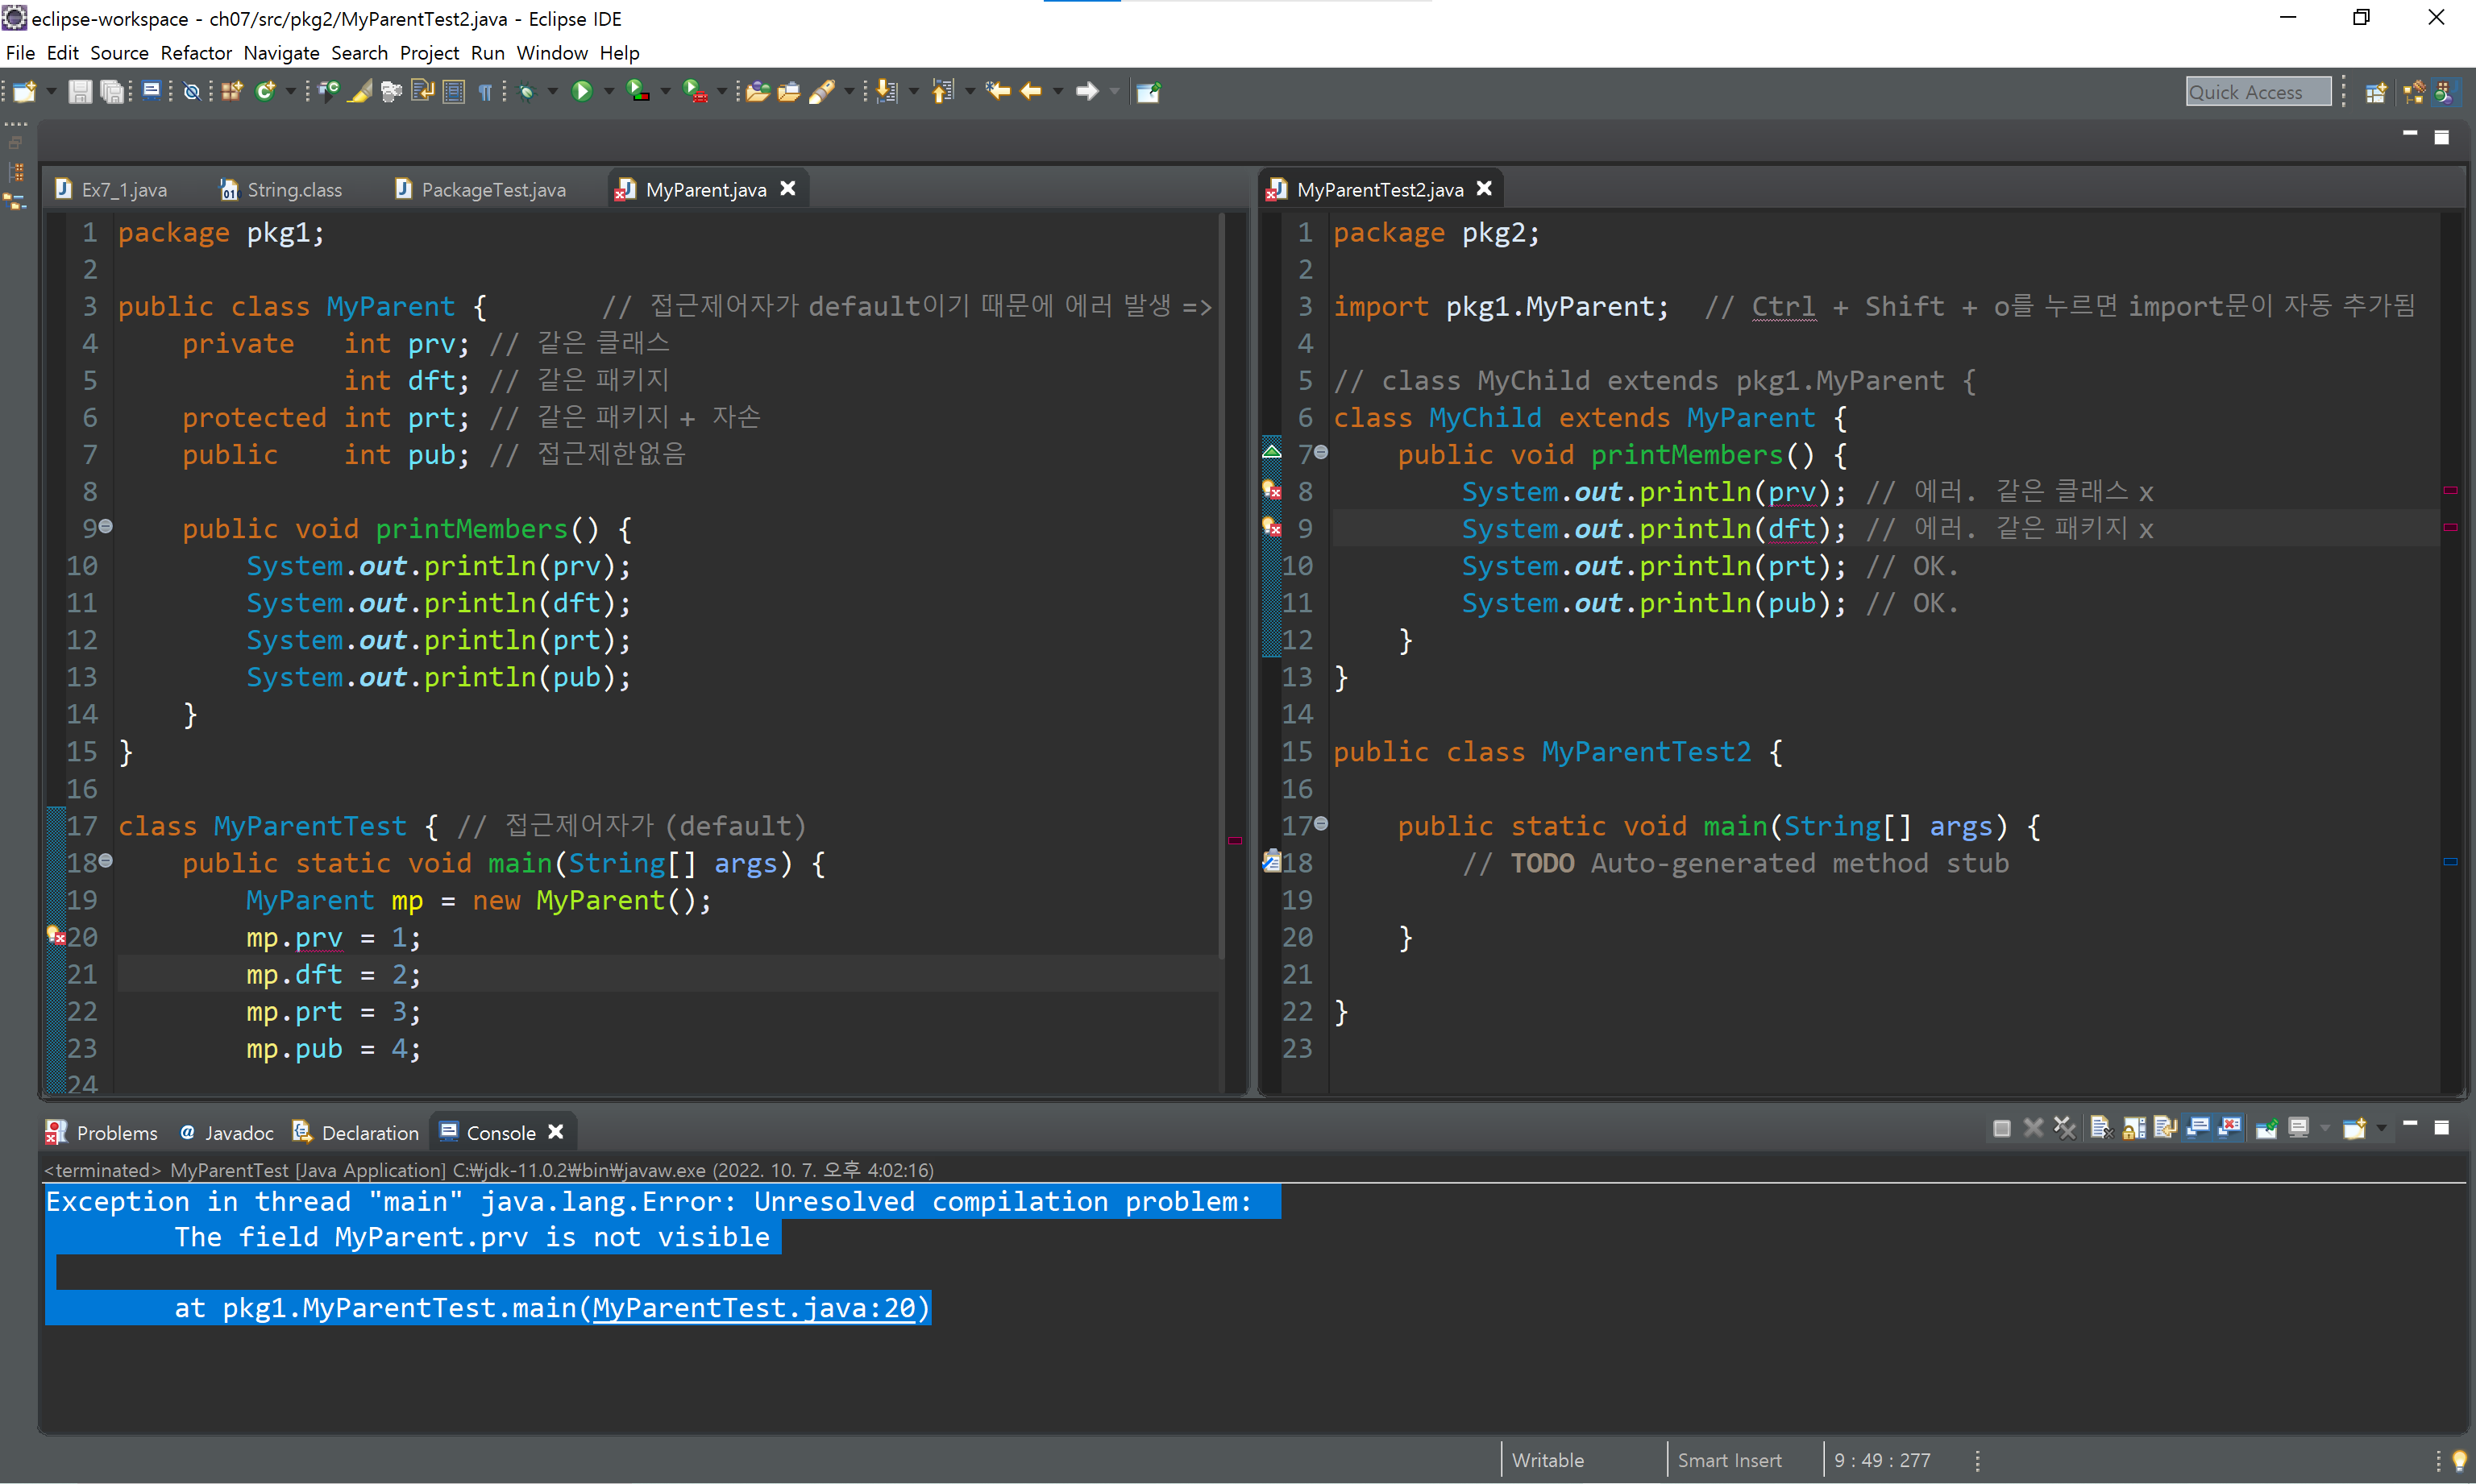The image size is (2476, 1484).
Task: Open the New wizard dropdown arrow
Action: pos(51,92)
